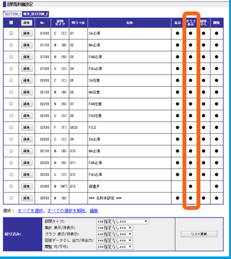
Task: Click the label cell Q10
Action: coord(73,151)
